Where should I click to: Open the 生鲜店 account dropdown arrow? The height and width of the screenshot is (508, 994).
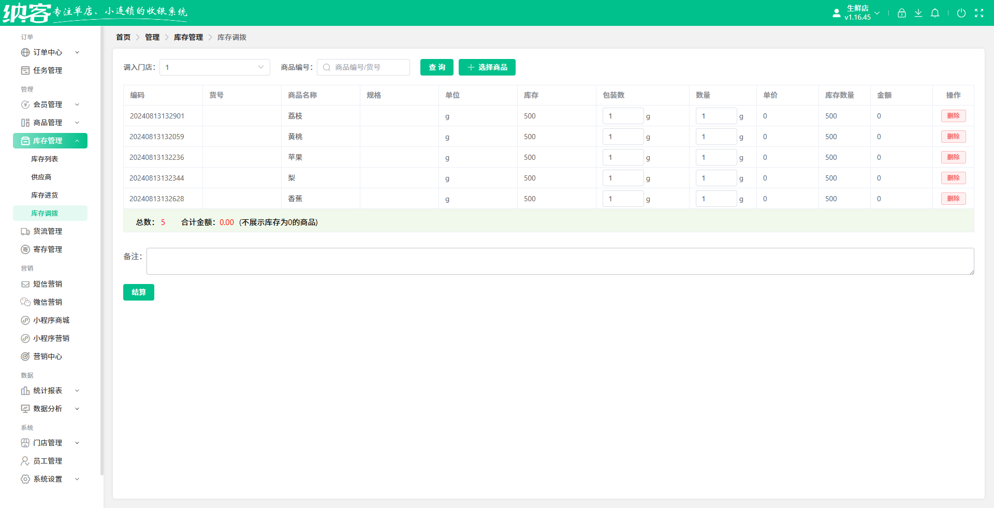[x=877, y=13]
